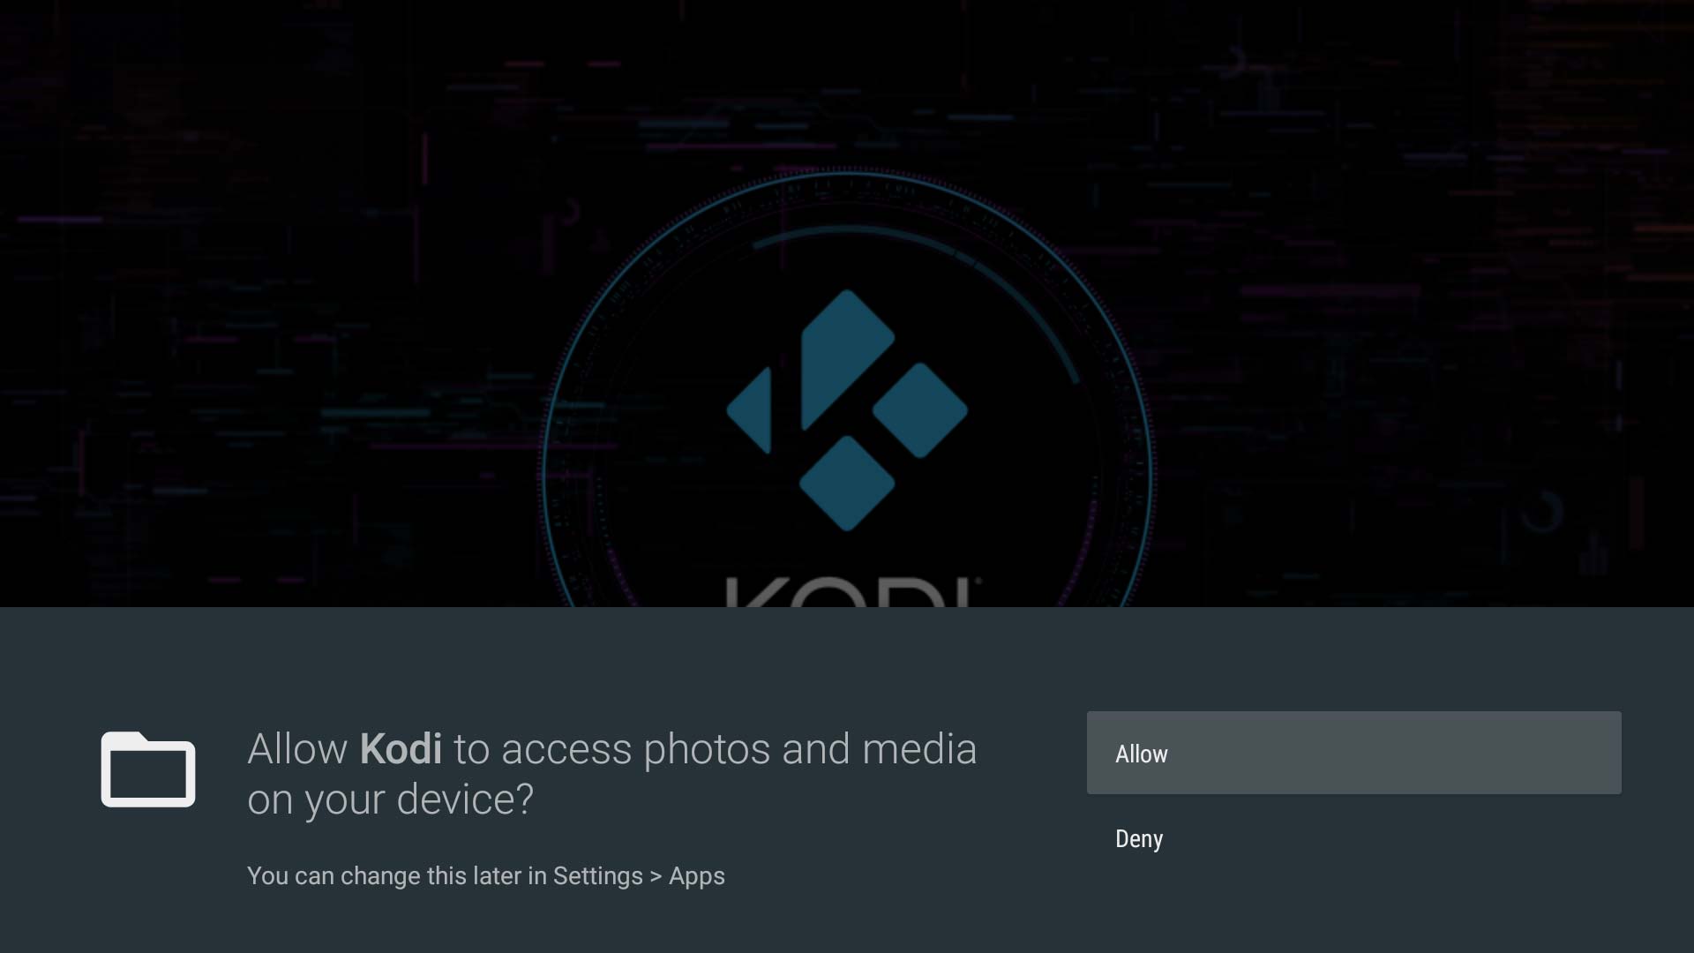Click the word 'Settings' in the hint
This screenshot has height=953, width=1694.
pyautogui.click(x=598, y=877)
